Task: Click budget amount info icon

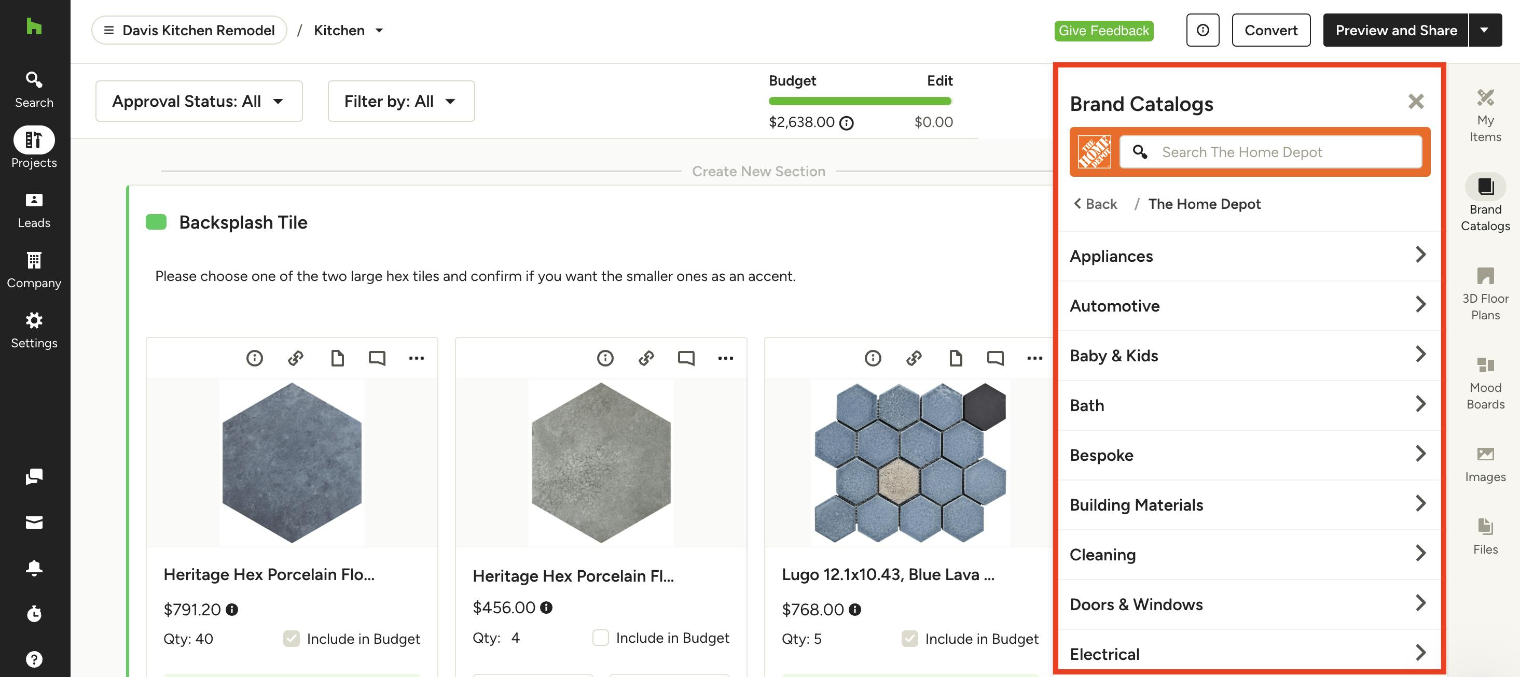Action: [x=846, y=123]
